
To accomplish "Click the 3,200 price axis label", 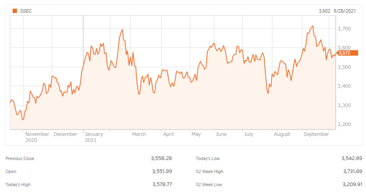I will pos(345,124).
